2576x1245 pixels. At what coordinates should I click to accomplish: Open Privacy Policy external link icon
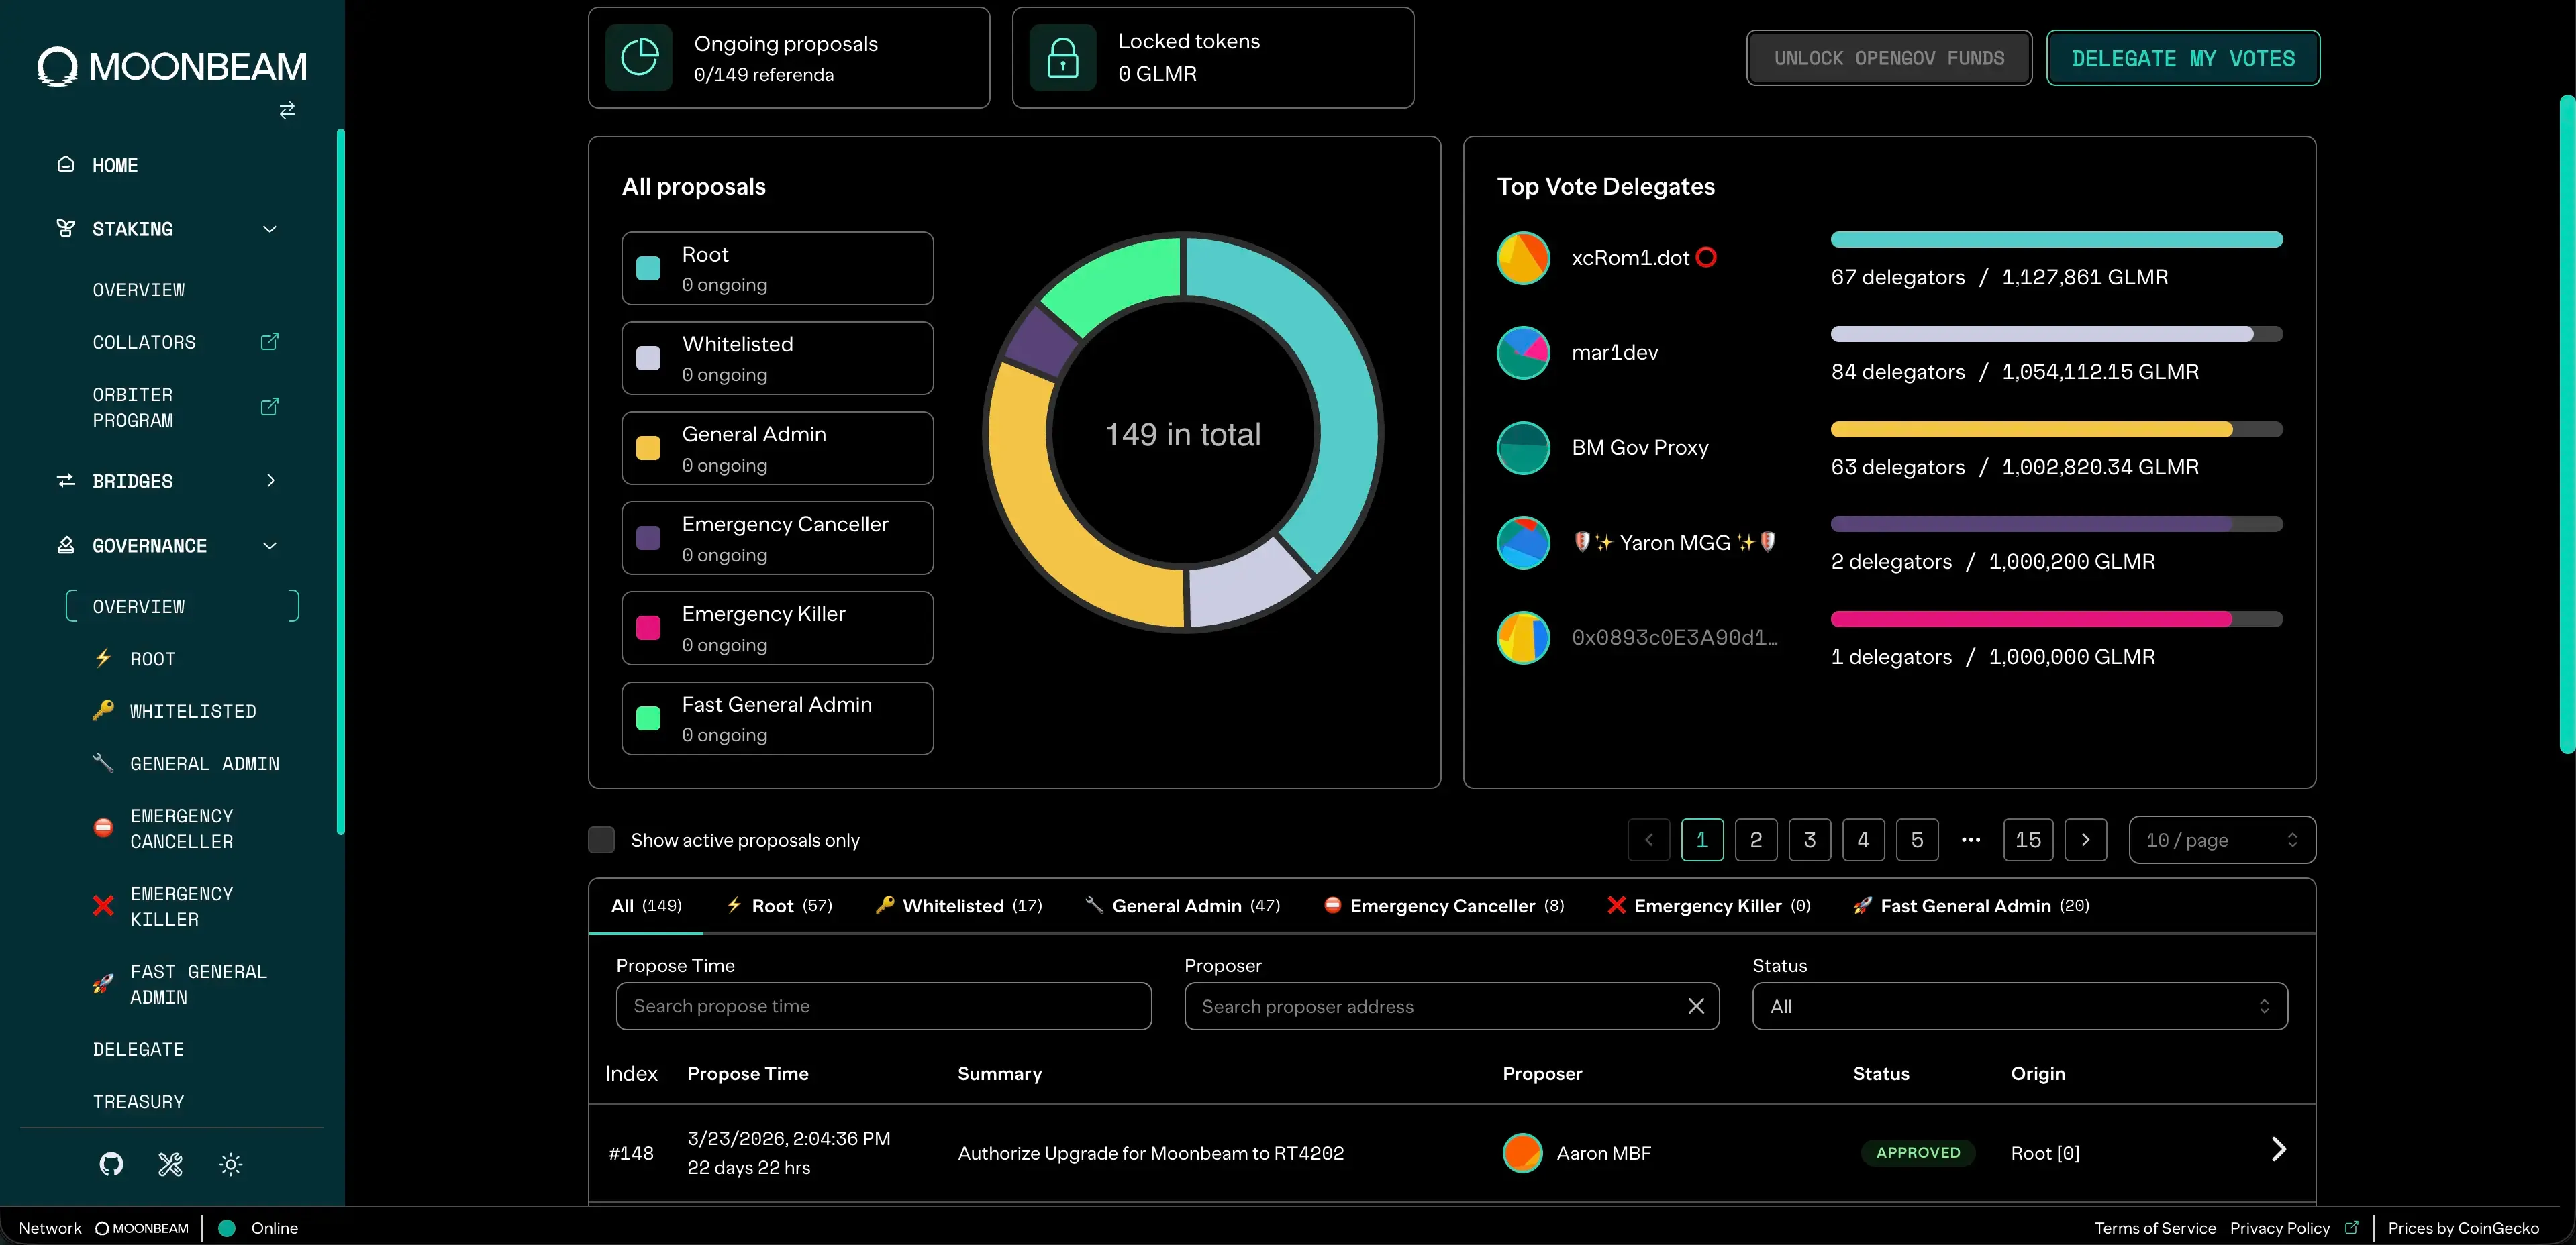(x=2351, y=1227)
